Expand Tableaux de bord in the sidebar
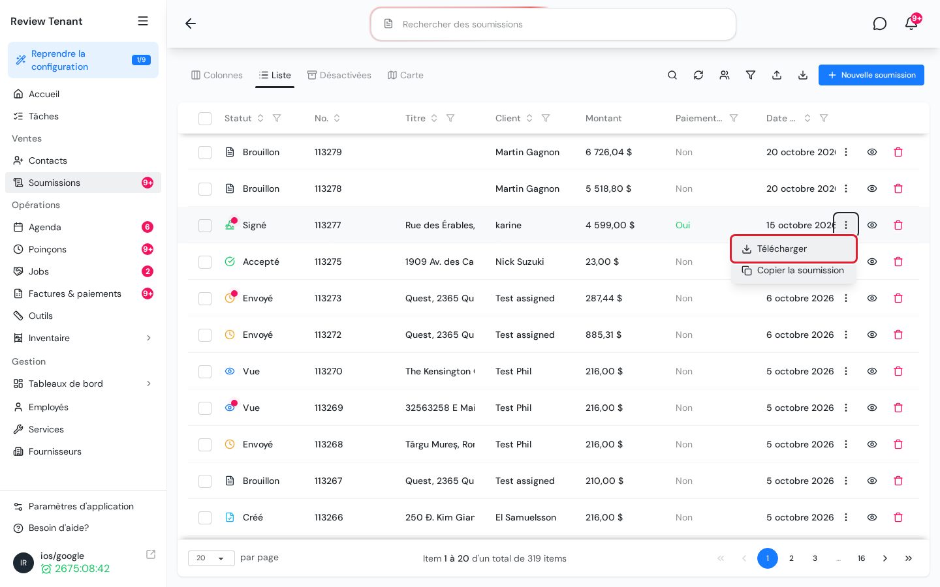 [149, 384]
